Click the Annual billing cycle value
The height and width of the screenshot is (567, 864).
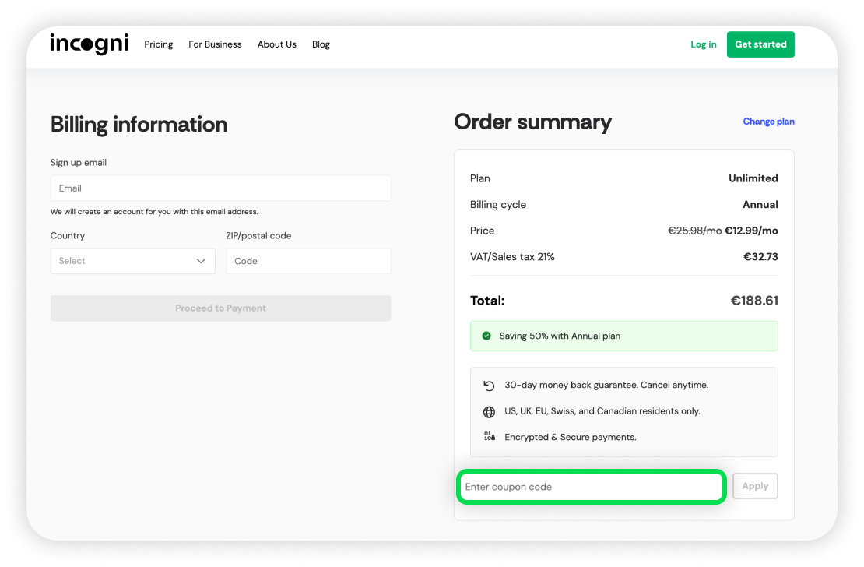(x=760, y=205)
